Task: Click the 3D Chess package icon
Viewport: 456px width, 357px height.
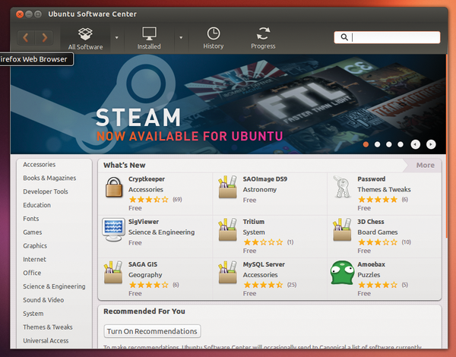Action: click(342, 229)
